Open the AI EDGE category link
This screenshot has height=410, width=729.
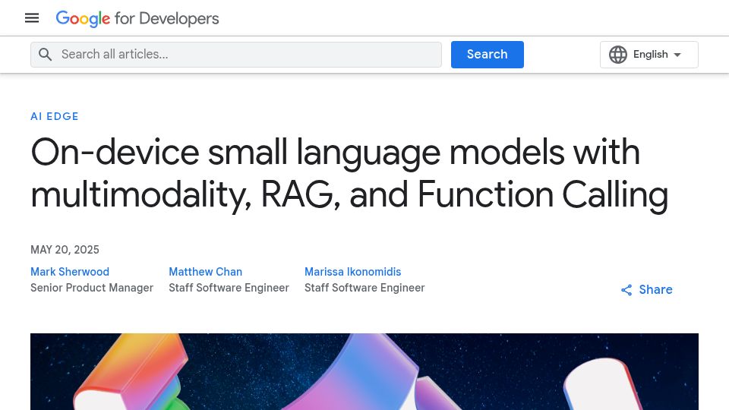tap(55, 116)
